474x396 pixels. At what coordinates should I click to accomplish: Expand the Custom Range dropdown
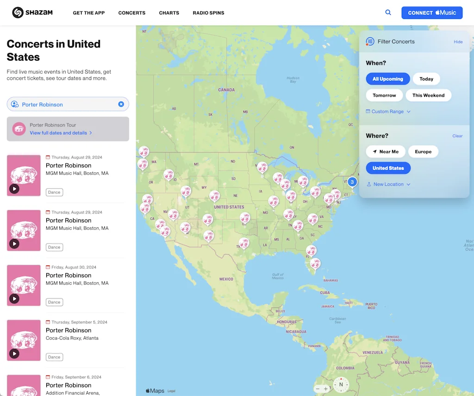[x=388, y=111]
